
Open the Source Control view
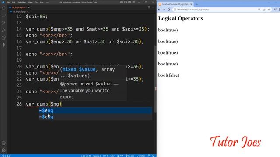3,23
